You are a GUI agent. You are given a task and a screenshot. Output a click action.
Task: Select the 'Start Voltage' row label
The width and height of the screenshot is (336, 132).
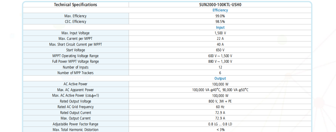[x=76, y=50]
